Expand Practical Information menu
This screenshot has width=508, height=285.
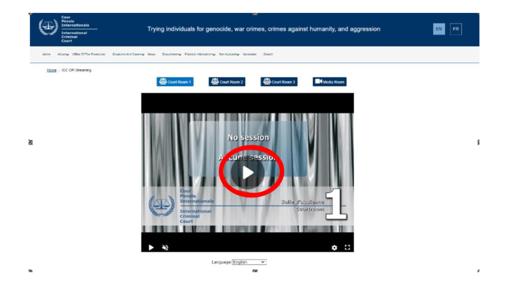[x=200, y=54]
